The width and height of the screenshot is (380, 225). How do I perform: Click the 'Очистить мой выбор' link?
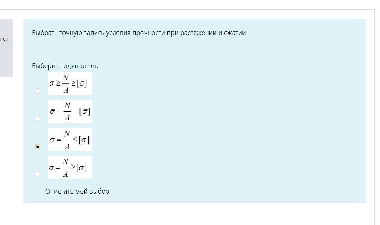(x=77, y=191)
